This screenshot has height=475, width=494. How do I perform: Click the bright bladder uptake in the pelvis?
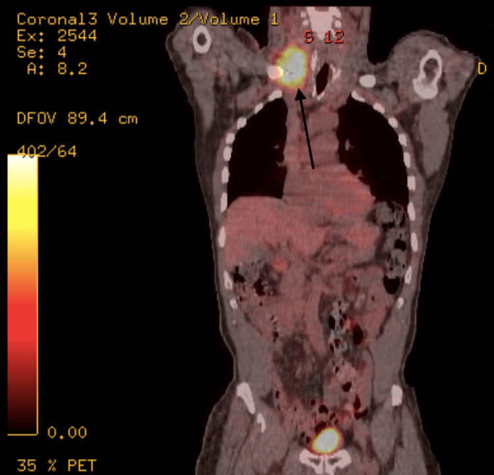tap(327, 441)
